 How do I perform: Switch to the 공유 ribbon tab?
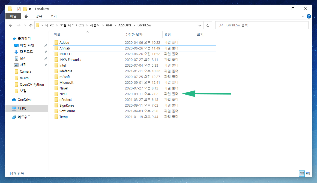39,16
